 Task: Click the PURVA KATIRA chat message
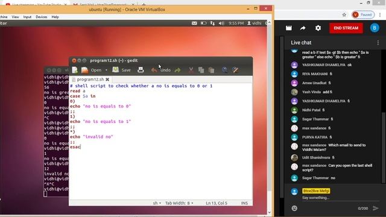[x=317, y=137]
